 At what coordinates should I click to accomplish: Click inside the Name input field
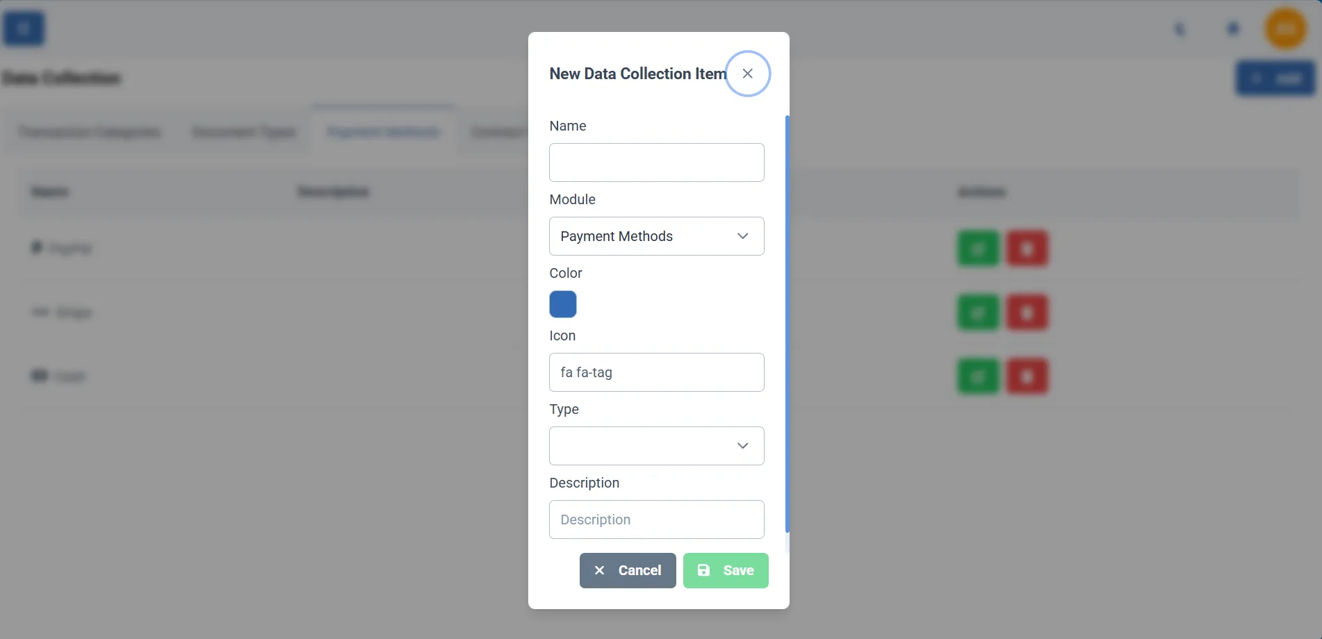[655, 162]
